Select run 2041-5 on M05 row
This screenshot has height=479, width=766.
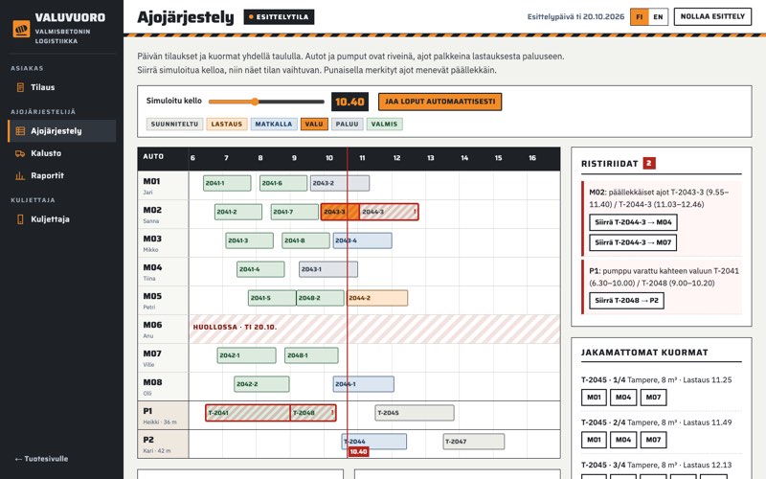[x=272, y=298]
